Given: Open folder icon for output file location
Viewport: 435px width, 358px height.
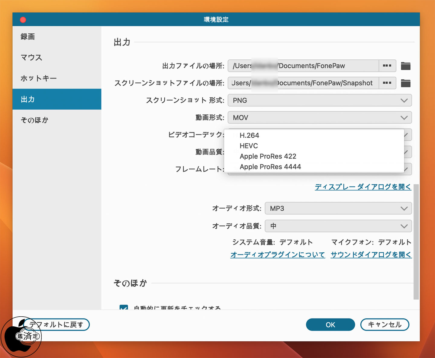Looking at the screenshot, I should click(x=405, y=66).
